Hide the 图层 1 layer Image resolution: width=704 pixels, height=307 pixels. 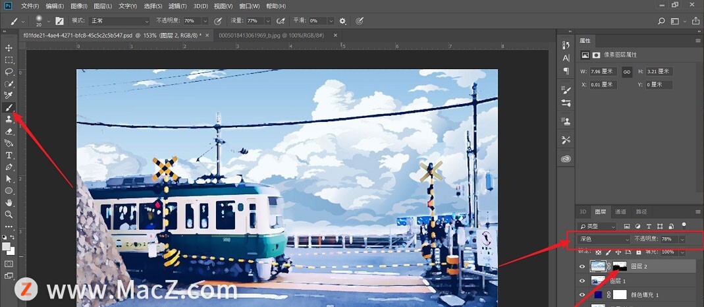(582, 281)
